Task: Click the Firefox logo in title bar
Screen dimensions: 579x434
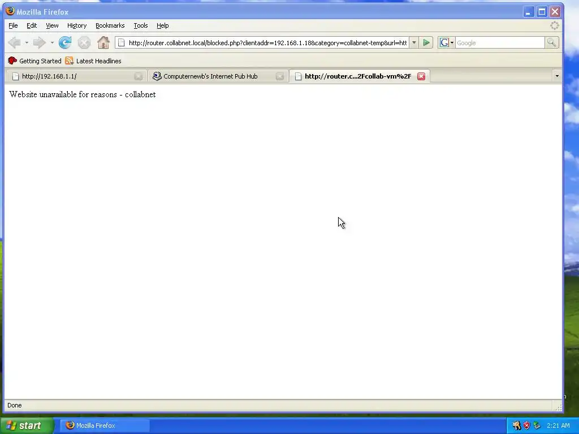Action: [10, 11]
